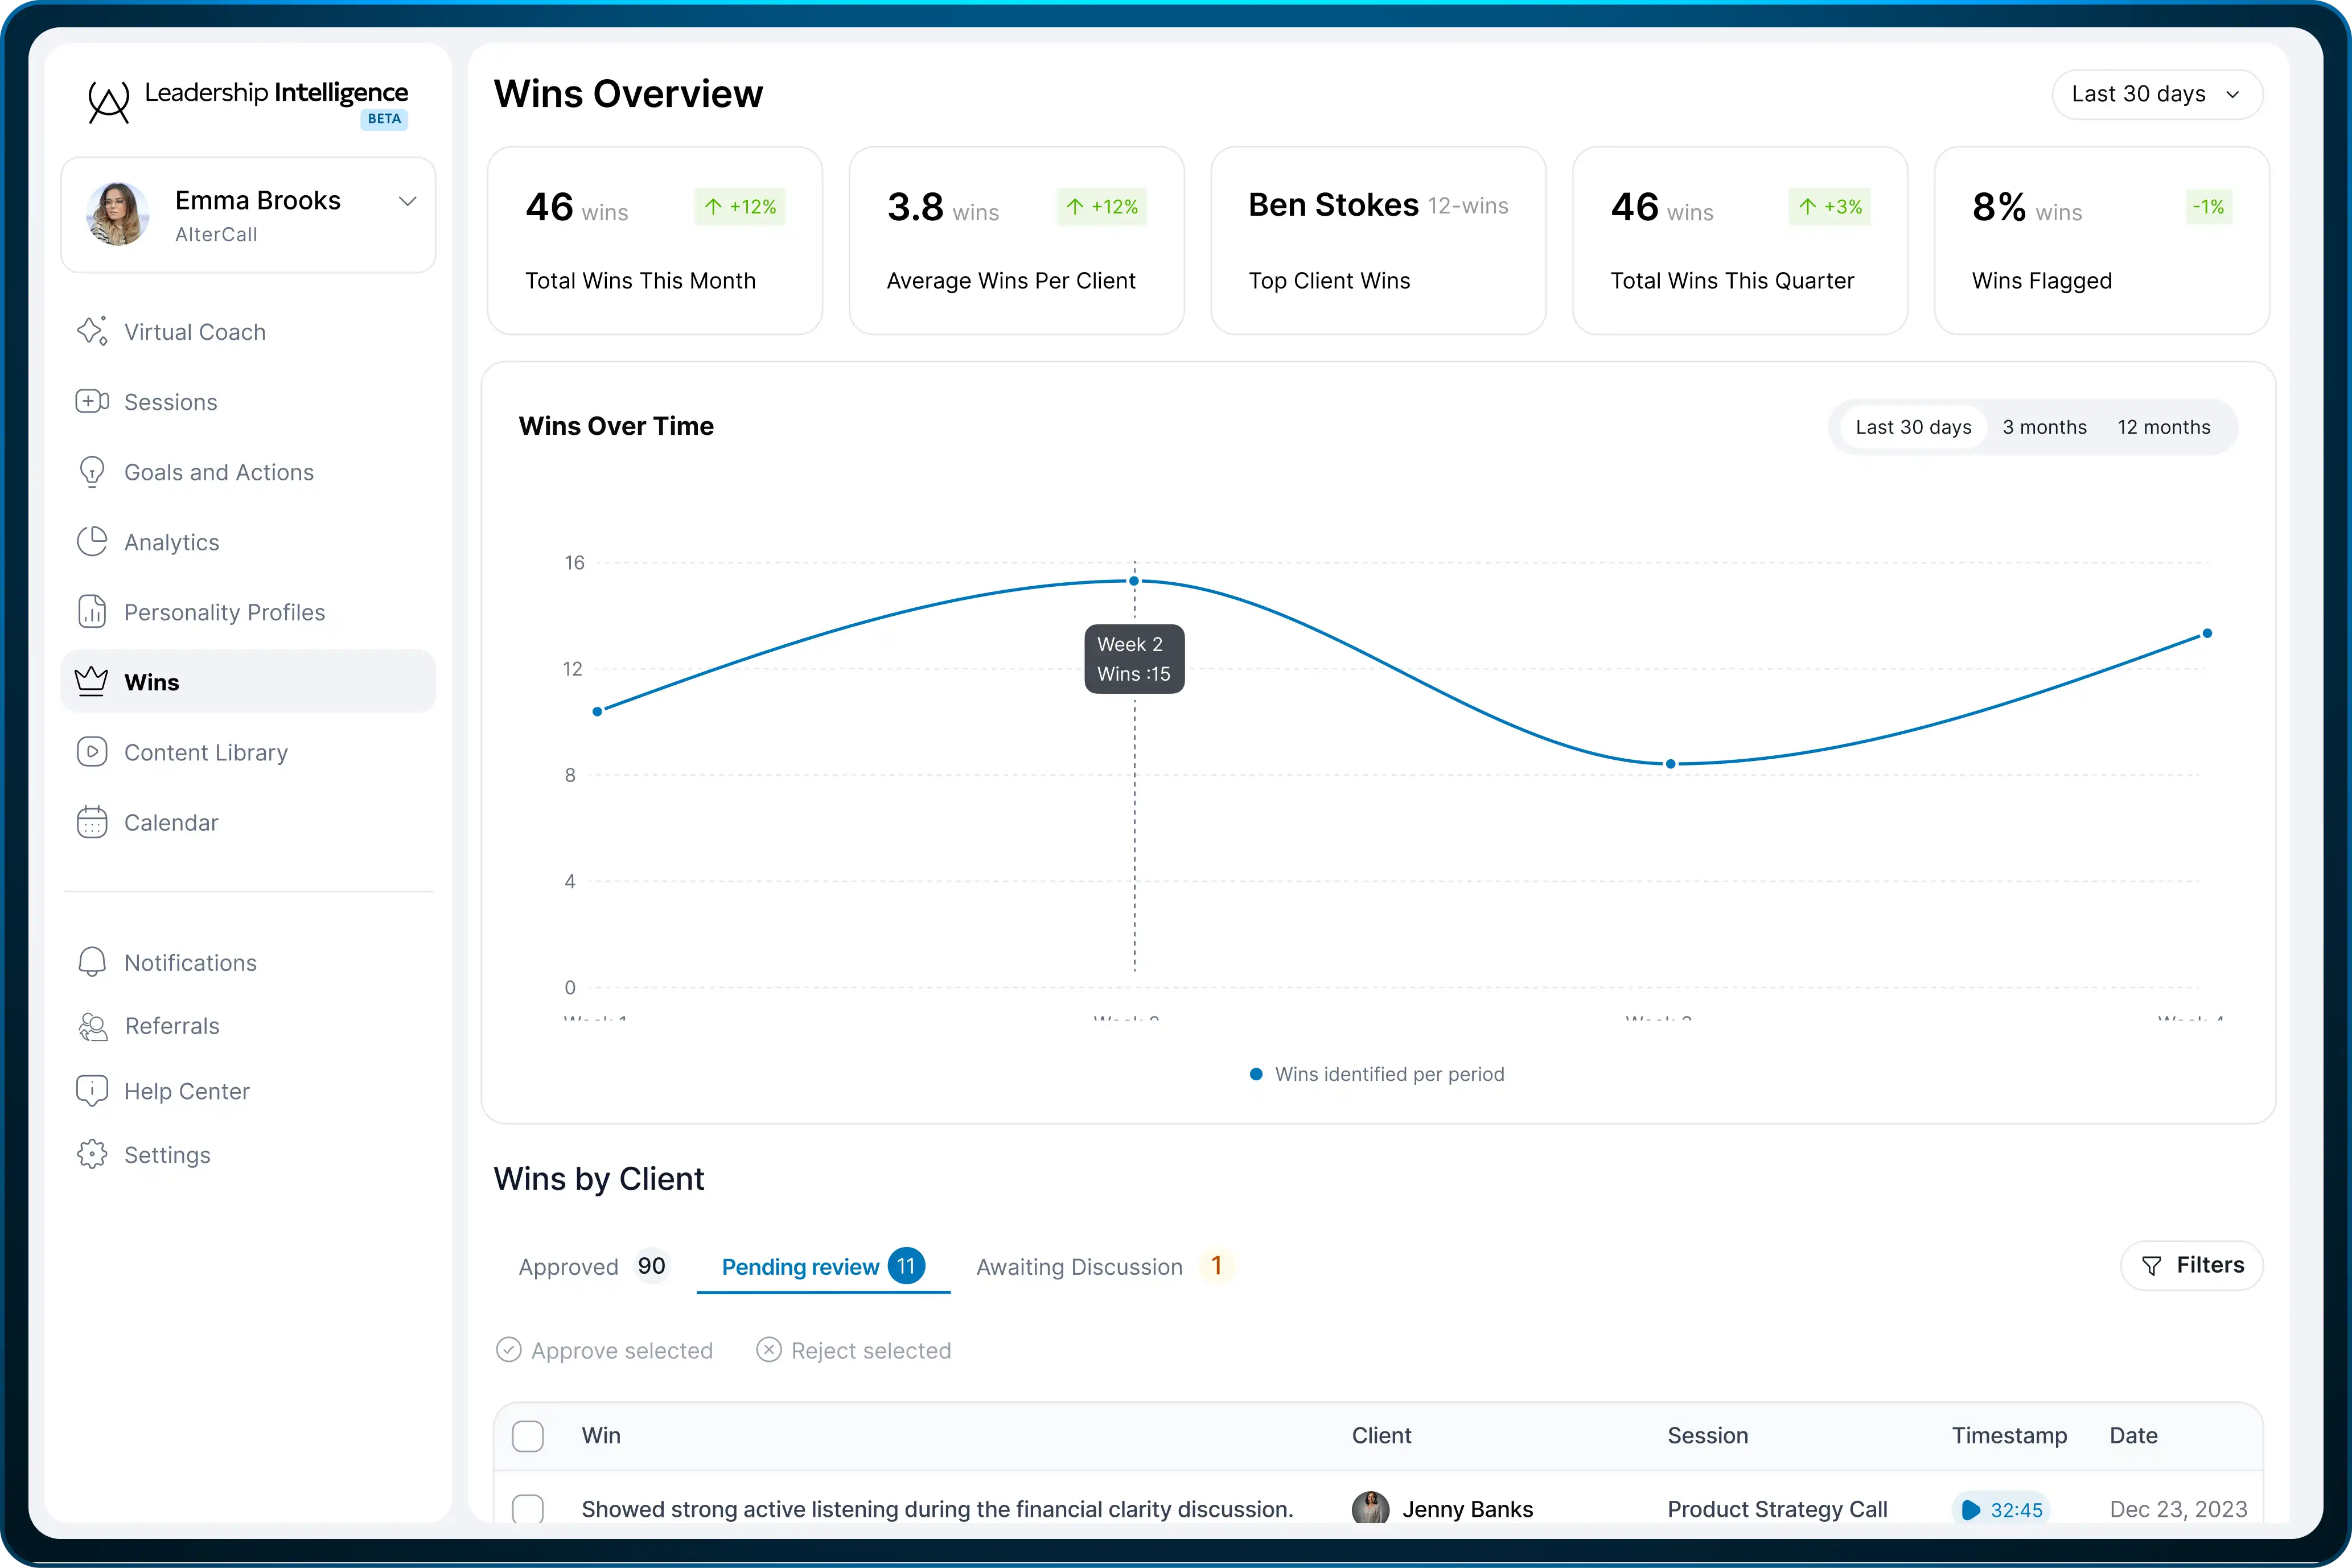Click the Personality Profiles report icon

tap(92, 611)
